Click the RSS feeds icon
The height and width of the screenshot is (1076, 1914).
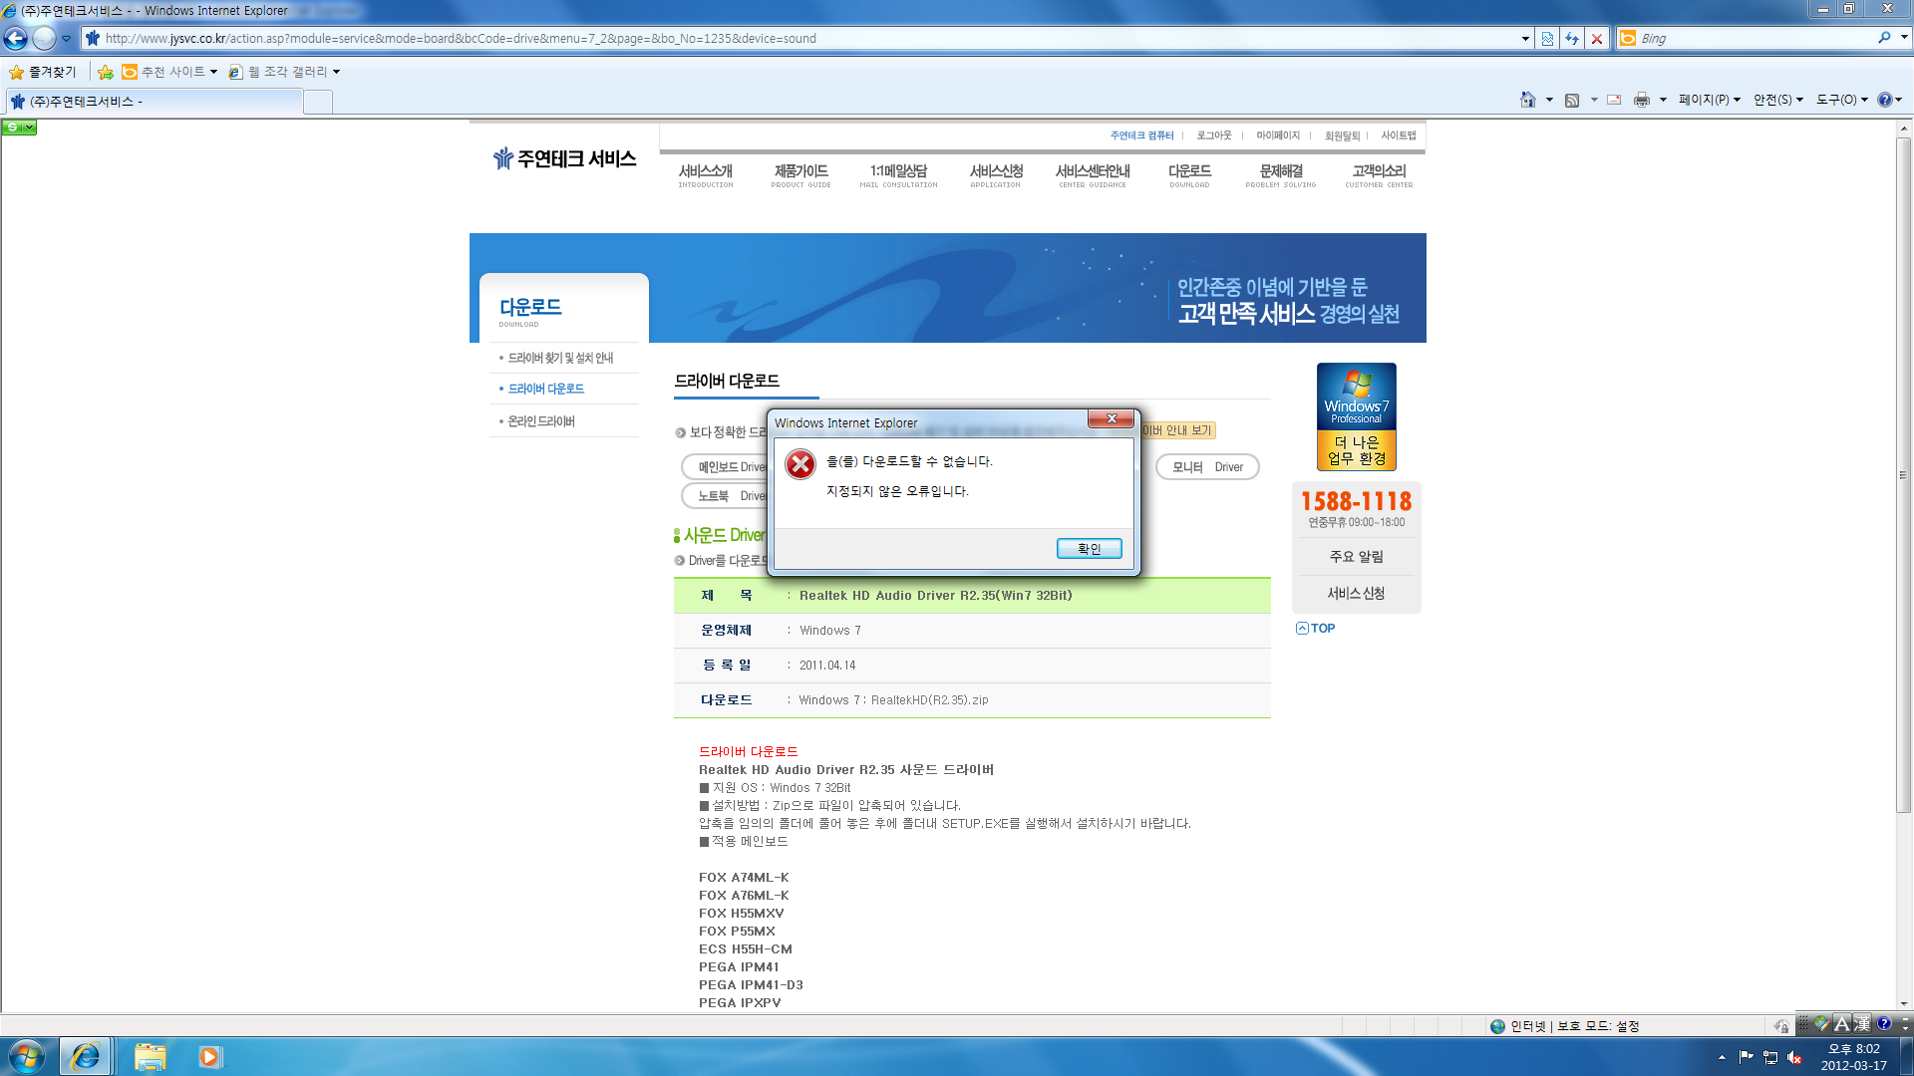click(1572, 100)
